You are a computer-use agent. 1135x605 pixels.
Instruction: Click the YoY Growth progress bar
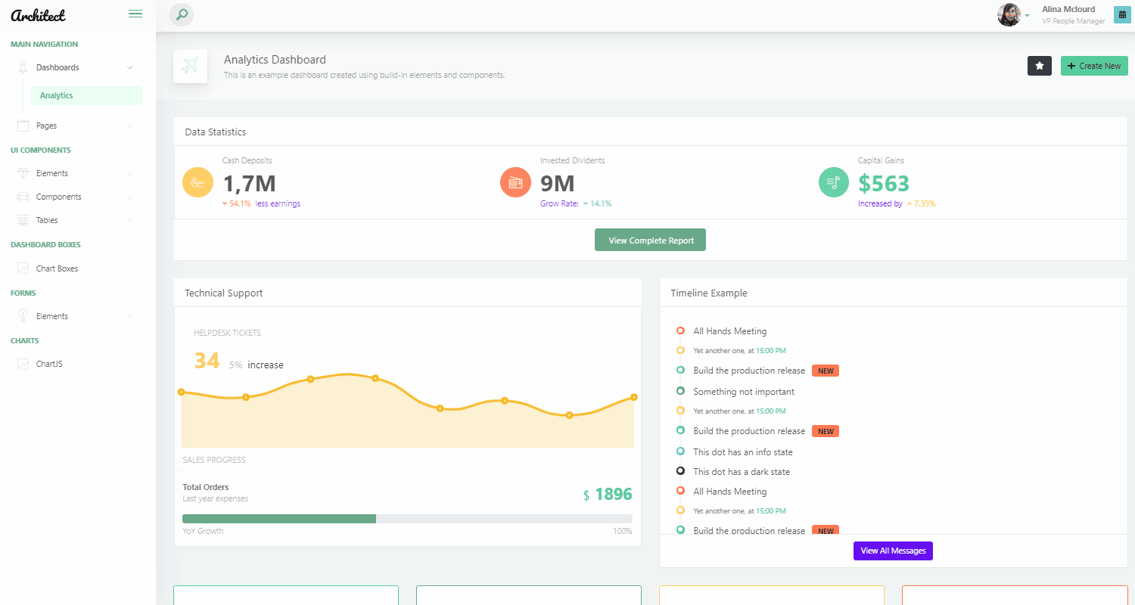pos(407,519)
